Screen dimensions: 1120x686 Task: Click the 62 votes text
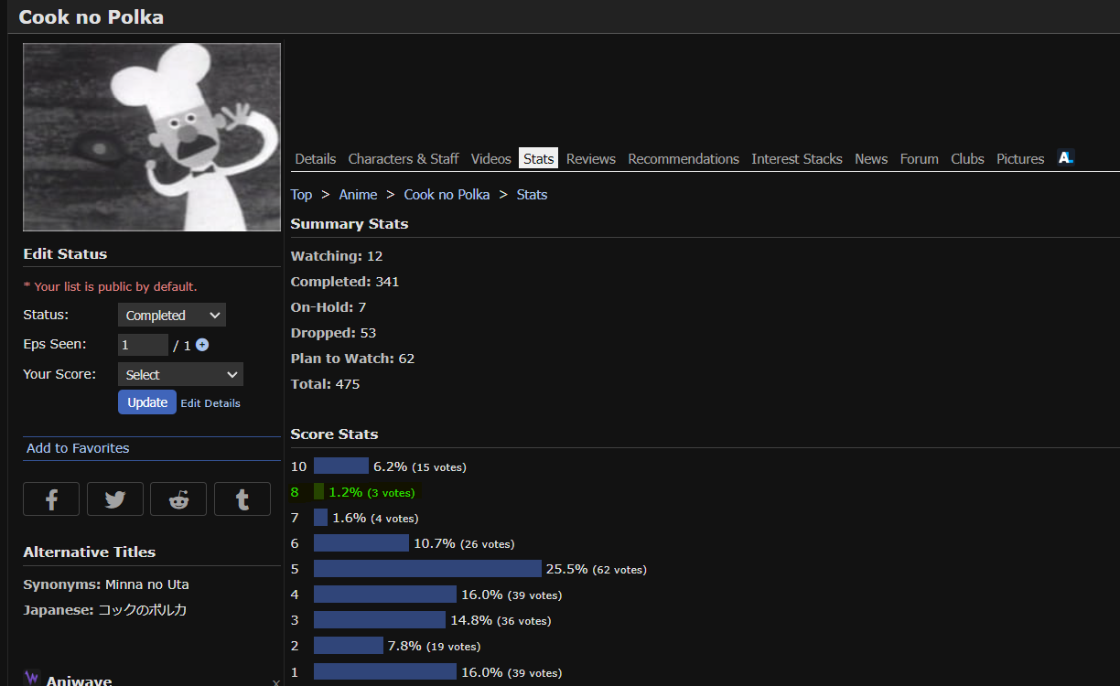[619, 570]
